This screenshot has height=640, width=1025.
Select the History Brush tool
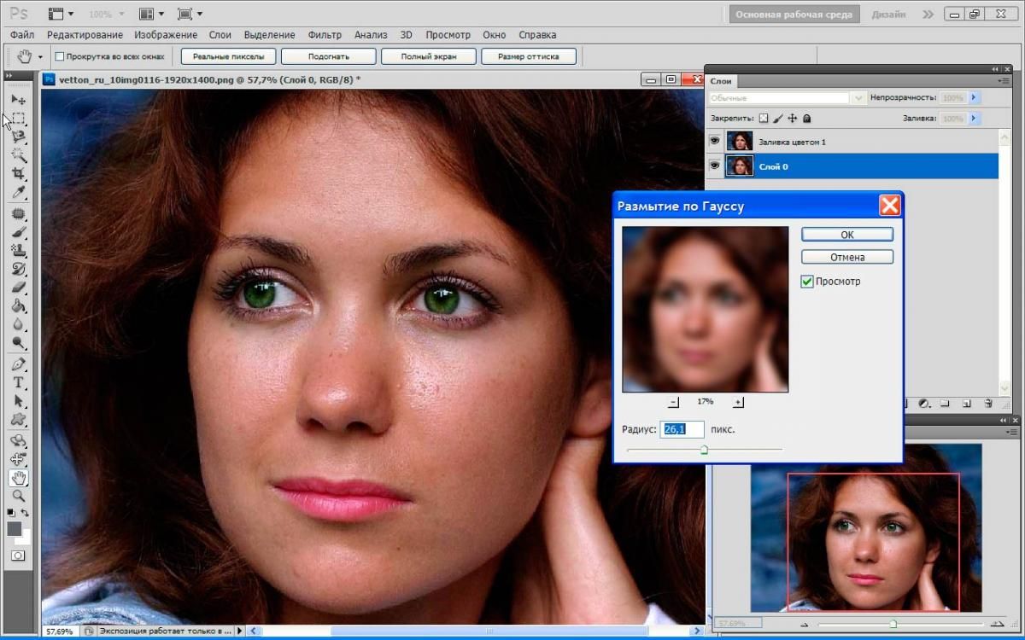18,269
